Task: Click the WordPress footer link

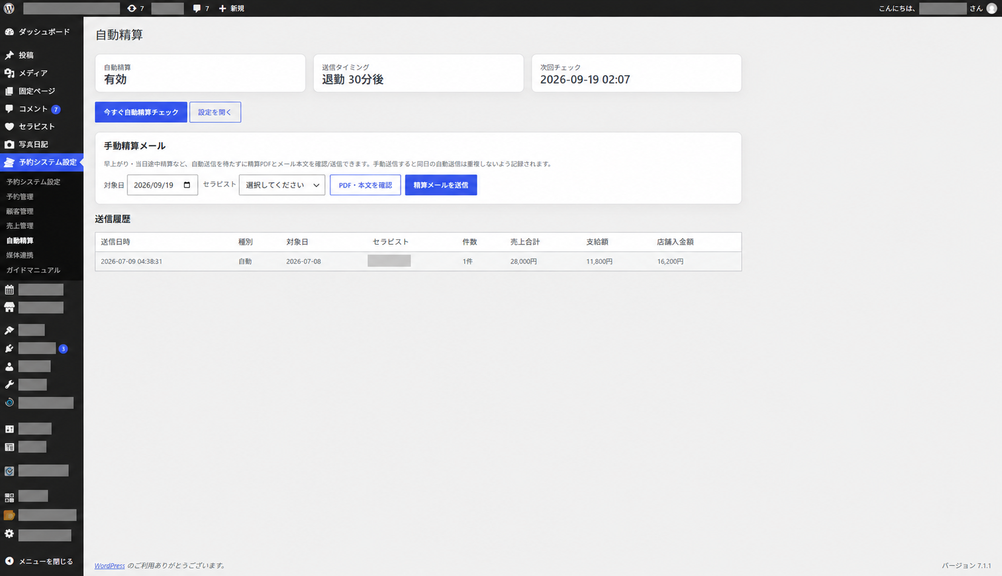Action: (x=110, y=566)
